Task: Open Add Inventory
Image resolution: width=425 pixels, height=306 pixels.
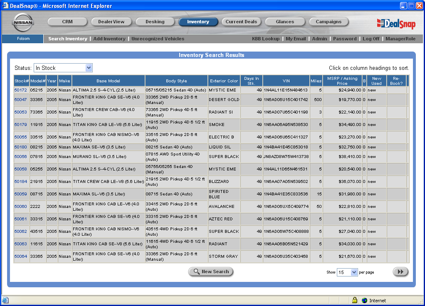Action: 109,39
